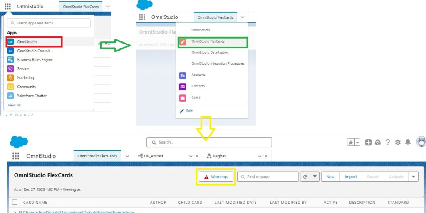This screenshot has height=213, width=426.
Task: Choose OmniScripts from the navigation menu
Action: click(201, 30)
